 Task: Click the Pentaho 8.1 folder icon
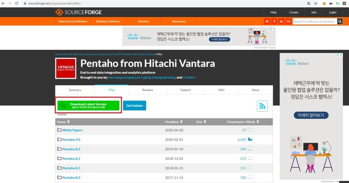59,168
